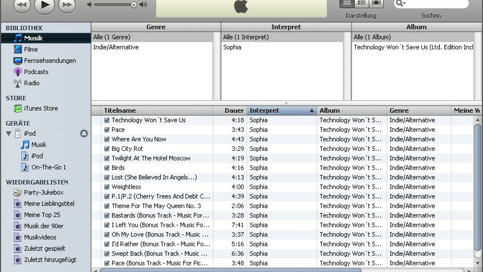Screen dimensions: 483x272
Task: Eject the iPod device
Action: [x=84, y=134]
